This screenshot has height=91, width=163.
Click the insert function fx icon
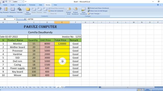pyautogui.click(x=25, y=19)
